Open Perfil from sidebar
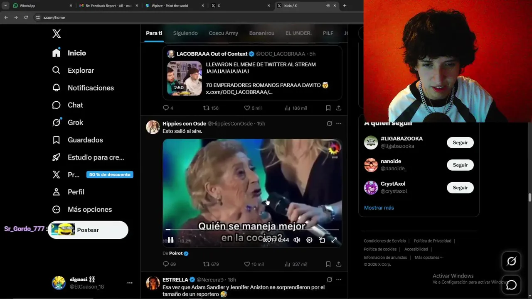Image resolution: width=532 pixels, height=299 pixels. [68, 192]
